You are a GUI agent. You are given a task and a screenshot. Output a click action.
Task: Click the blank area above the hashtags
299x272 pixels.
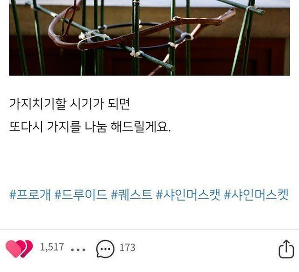tap(149, 160)
